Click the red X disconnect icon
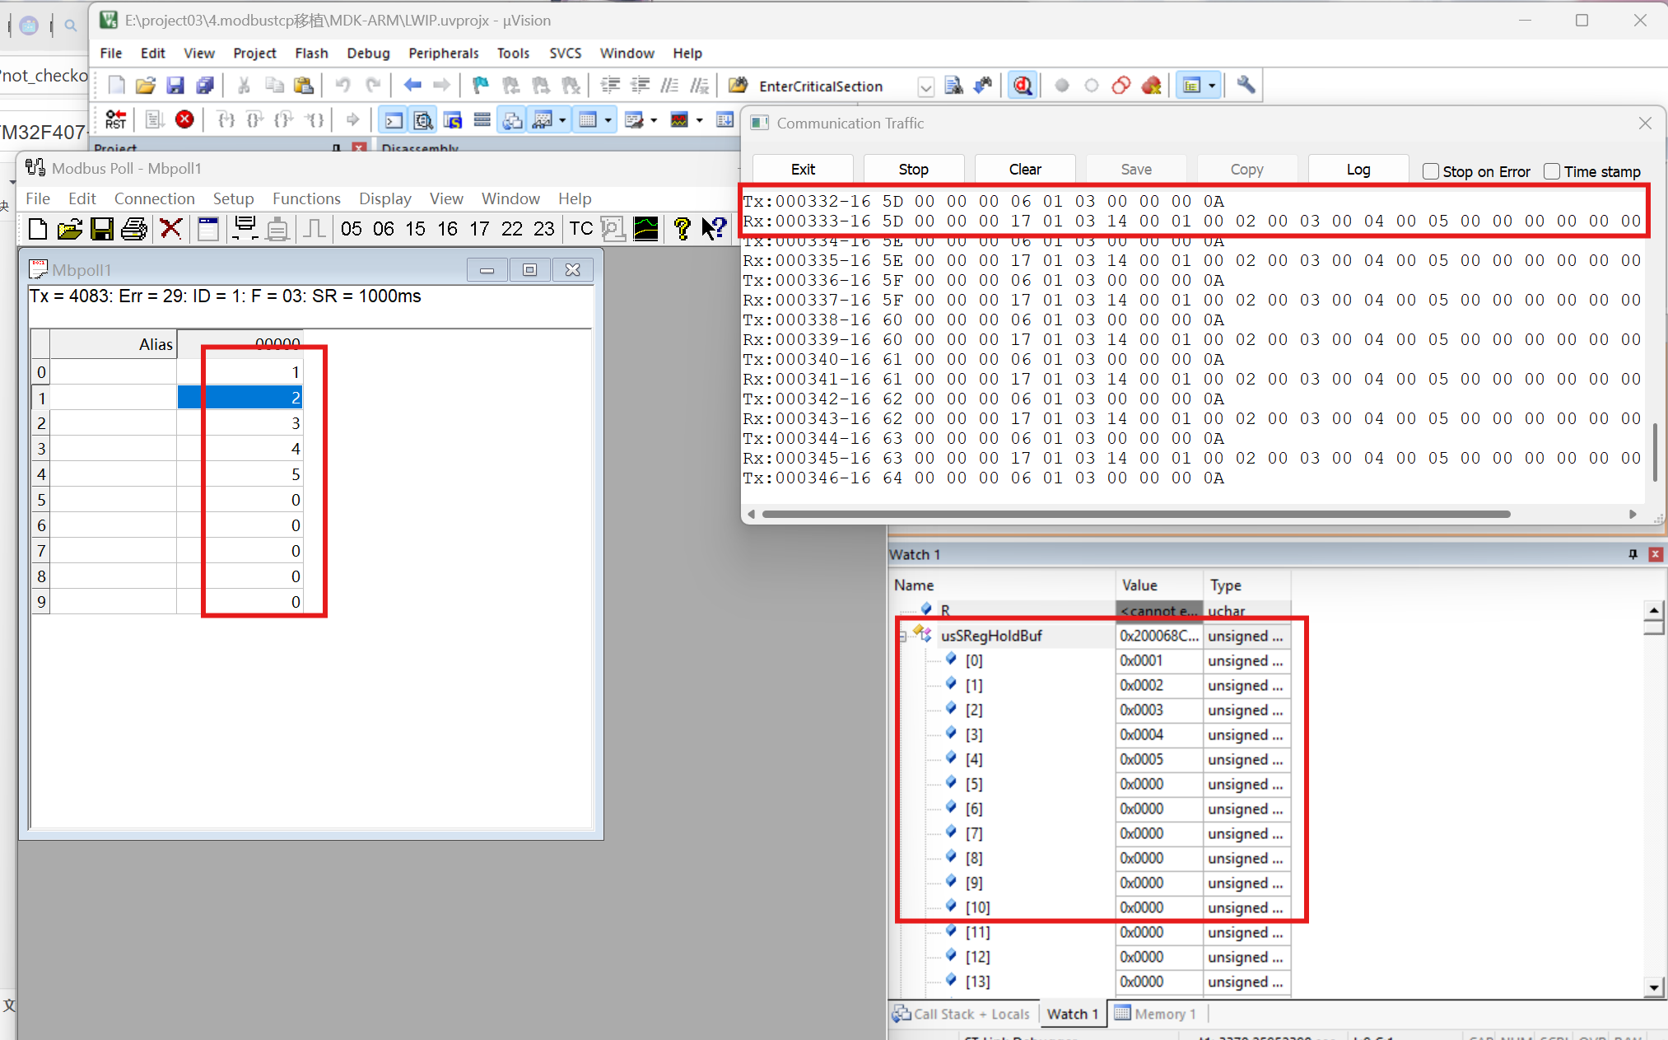The width and height of the screenshot is (1668, 1040). tap(170, 229)
